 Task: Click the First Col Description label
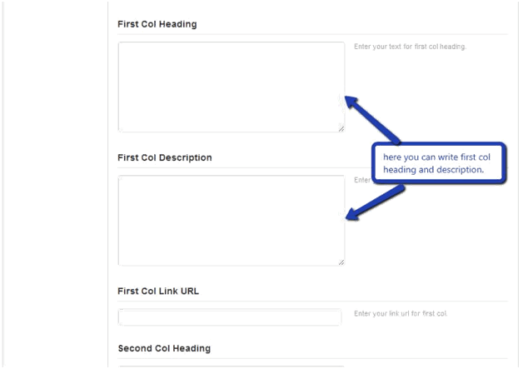pos(165,157)
